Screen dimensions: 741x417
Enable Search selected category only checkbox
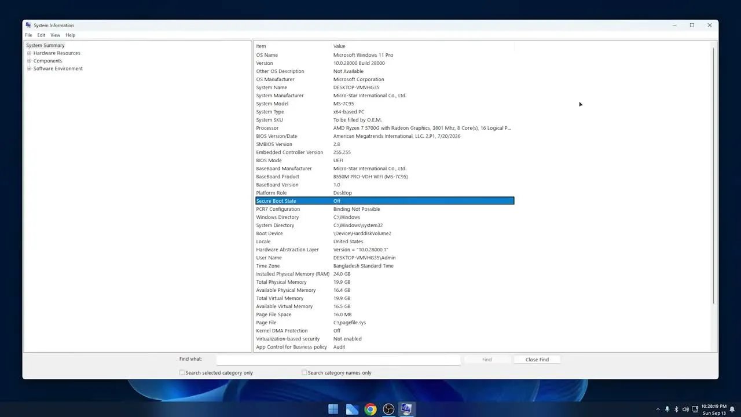pyautogui.click(x=182, y=372)
